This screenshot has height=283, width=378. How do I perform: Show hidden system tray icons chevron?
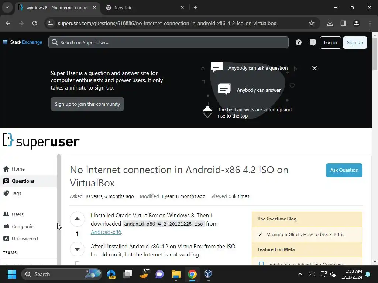(x=300, y=274)
